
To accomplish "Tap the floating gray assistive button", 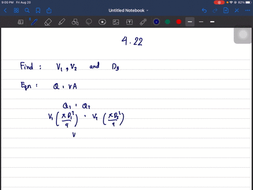I will 243,35.
